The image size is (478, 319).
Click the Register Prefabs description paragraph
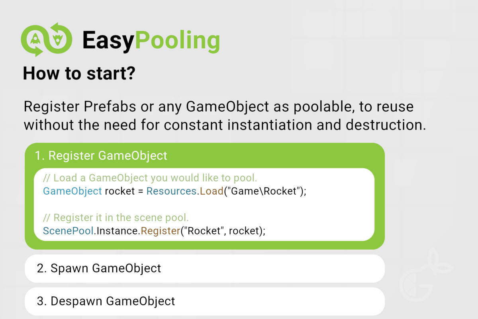tap(225, 116)
